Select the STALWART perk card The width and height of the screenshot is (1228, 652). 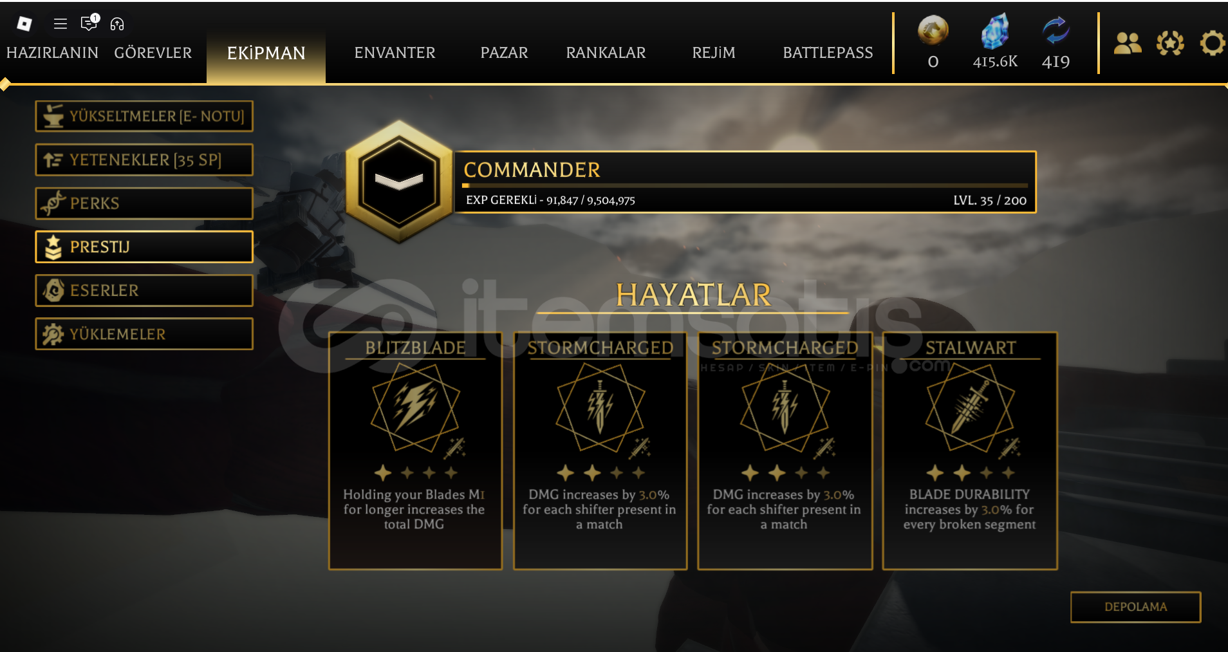(x=970, y=451)
